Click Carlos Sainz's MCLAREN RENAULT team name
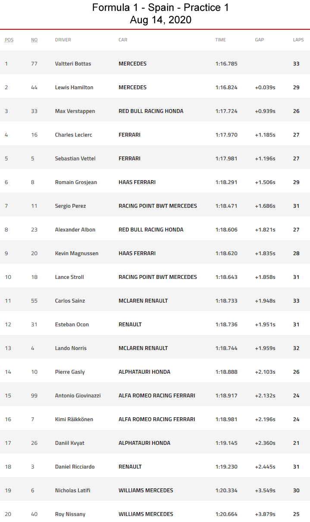 pos(143,301)
